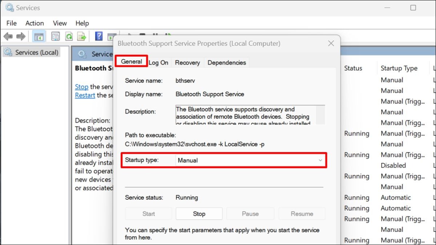The image size is (436, 245).
Task: Go back using the toolbar Back arrow
Action: 8,36
